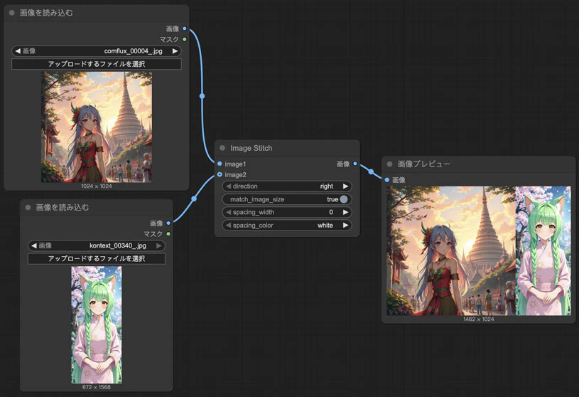This screenshot has width=579, height=397.
Task: Click マスク output port of kontext_00340 node
Action: pos(168,233)
